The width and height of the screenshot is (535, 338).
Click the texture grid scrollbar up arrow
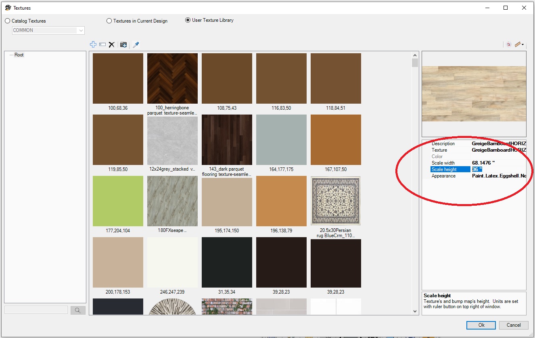tap(415, 55)
